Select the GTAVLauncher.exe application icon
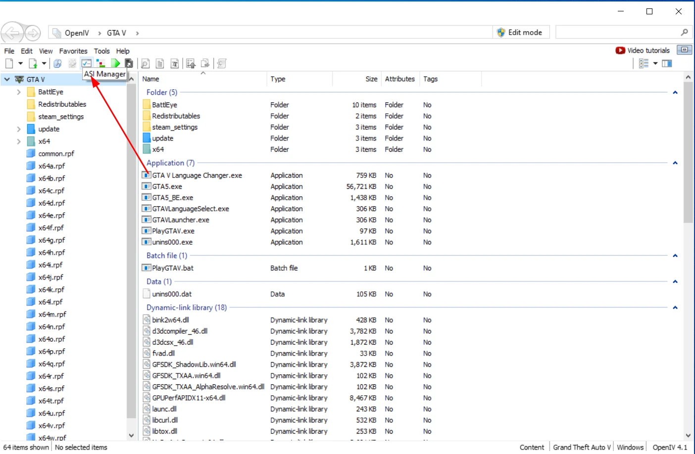Screen dimensions: 695x454 [147, 220]
